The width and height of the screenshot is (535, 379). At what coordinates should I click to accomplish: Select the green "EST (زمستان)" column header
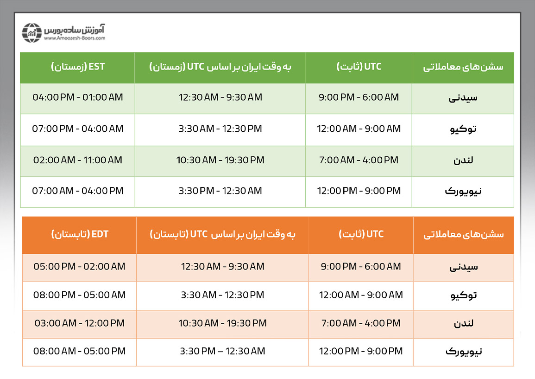(x=78, y=66)
